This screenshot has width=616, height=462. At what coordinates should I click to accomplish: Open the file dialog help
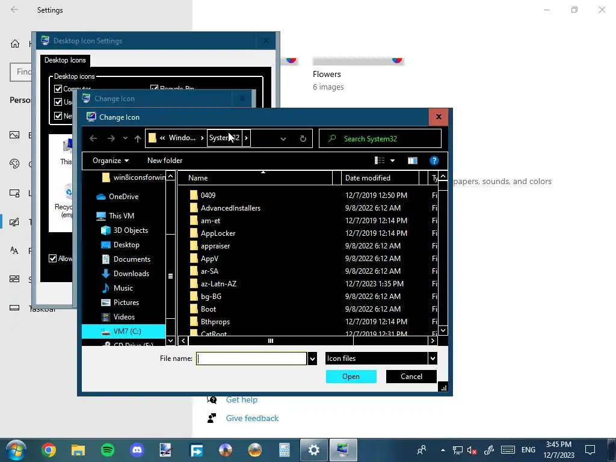434,160
